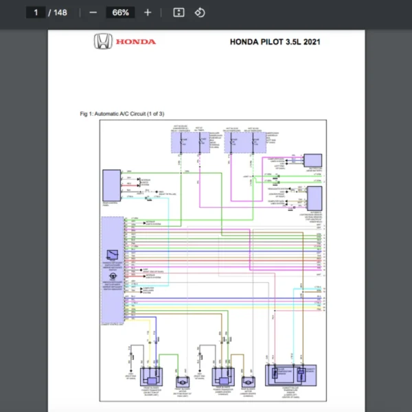Click the fit to page icon
412x412 pixels.
click(x=179, y=12)
